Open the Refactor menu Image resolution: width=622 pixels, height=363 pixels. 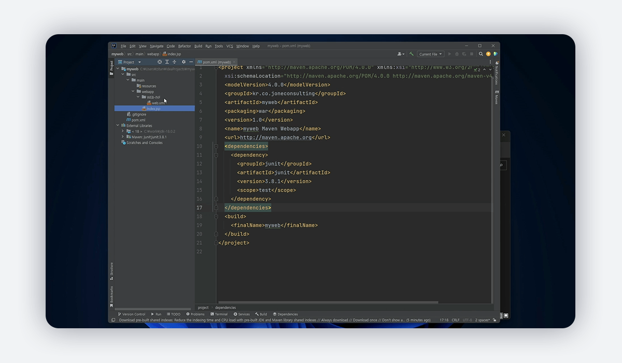click(185, 46)
